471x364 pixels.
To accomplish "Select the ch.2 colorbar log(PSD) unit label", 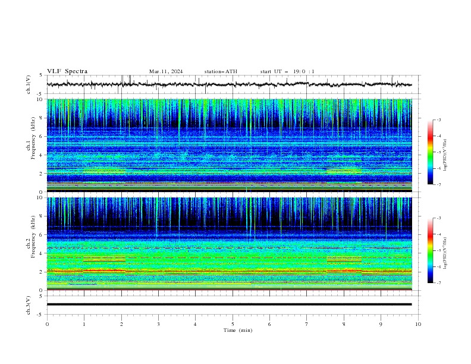I will tap(445, 253).
